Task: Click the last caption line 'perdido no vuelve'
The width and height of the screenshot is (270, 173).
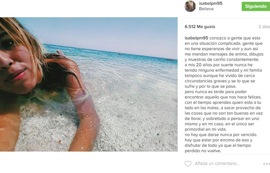Action: tap(203, 151)
